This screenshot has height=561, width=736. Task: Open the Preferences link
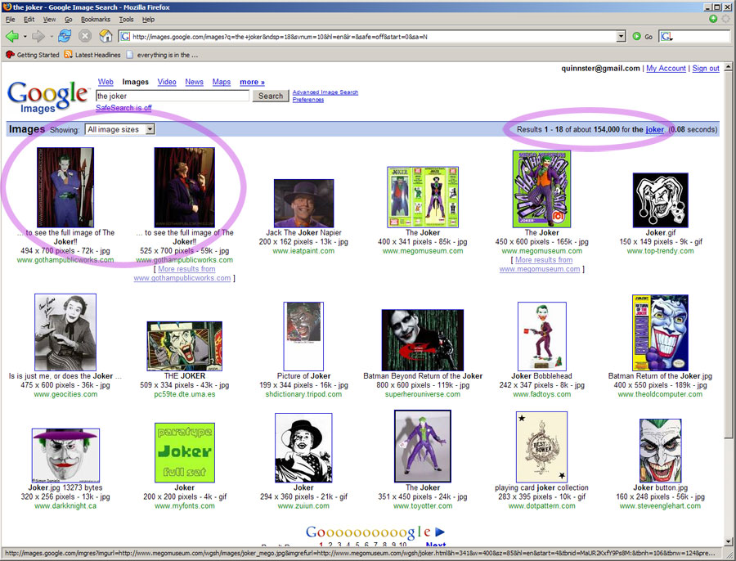308,100
